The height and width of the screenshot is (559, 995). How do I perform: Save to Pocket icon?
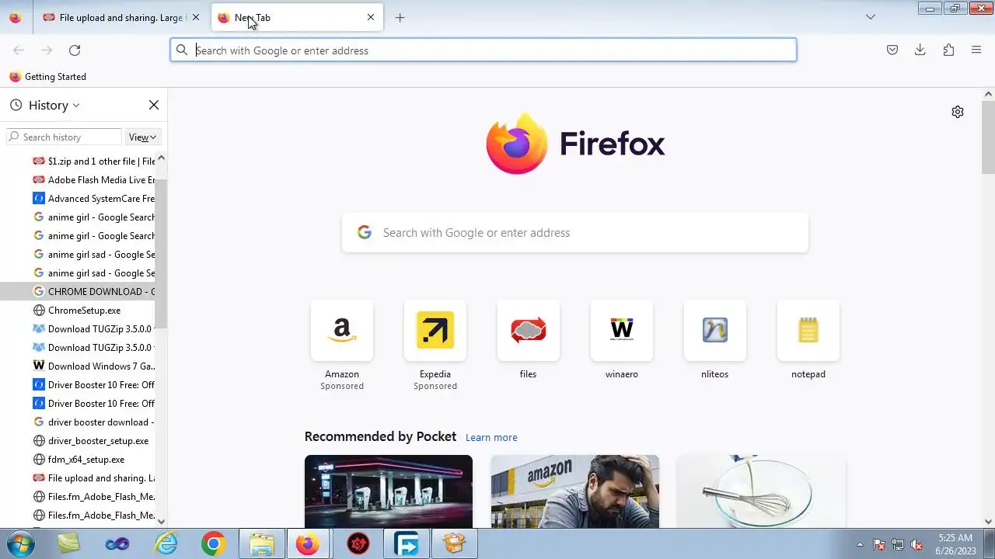click(x=892, y=50)
